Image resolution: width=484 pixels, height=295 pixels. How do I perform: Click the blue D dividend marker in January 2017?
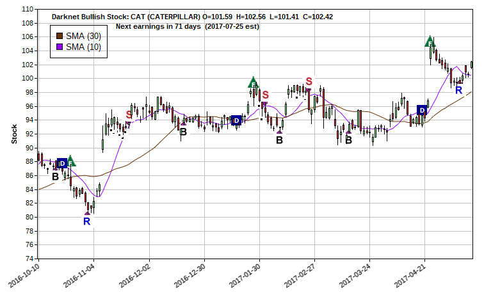coord(236,120)
